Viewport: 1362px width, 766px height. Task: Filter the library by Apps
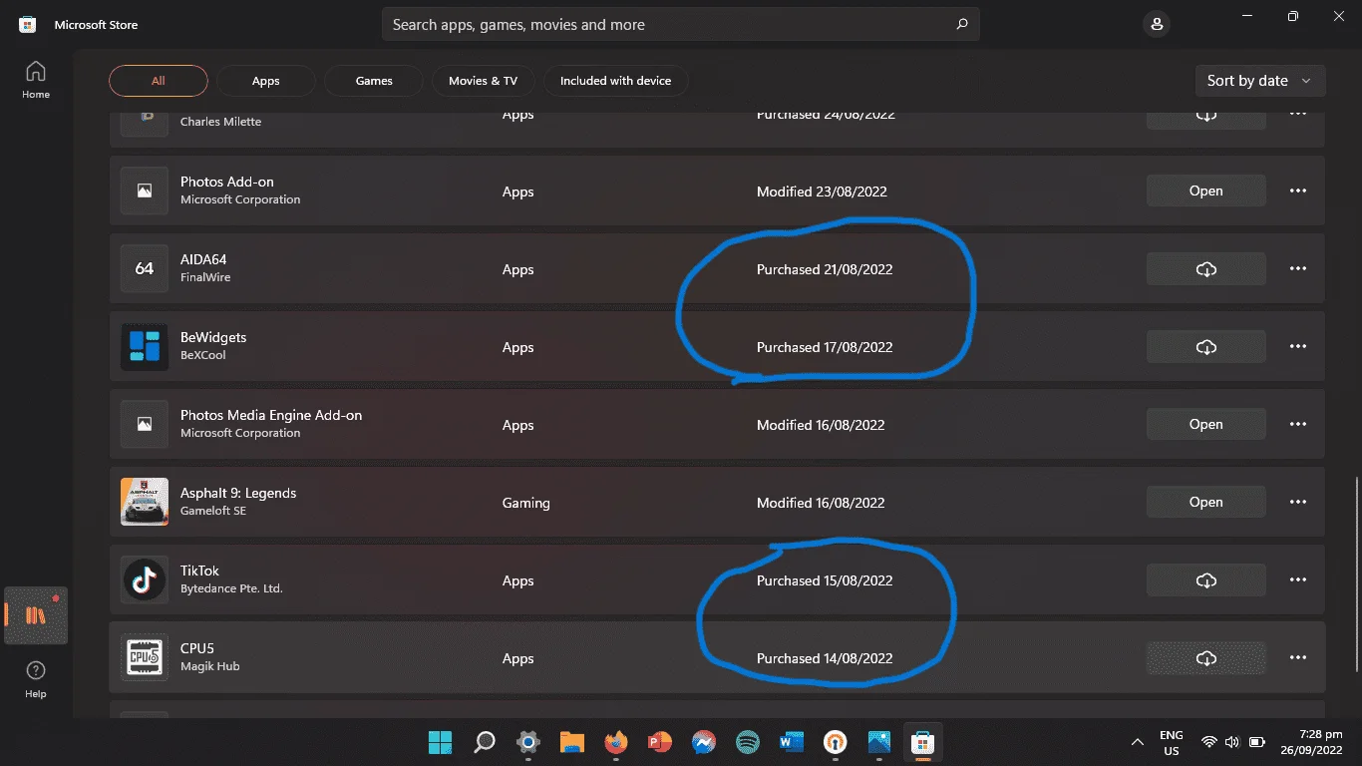(x=266, y=81)
